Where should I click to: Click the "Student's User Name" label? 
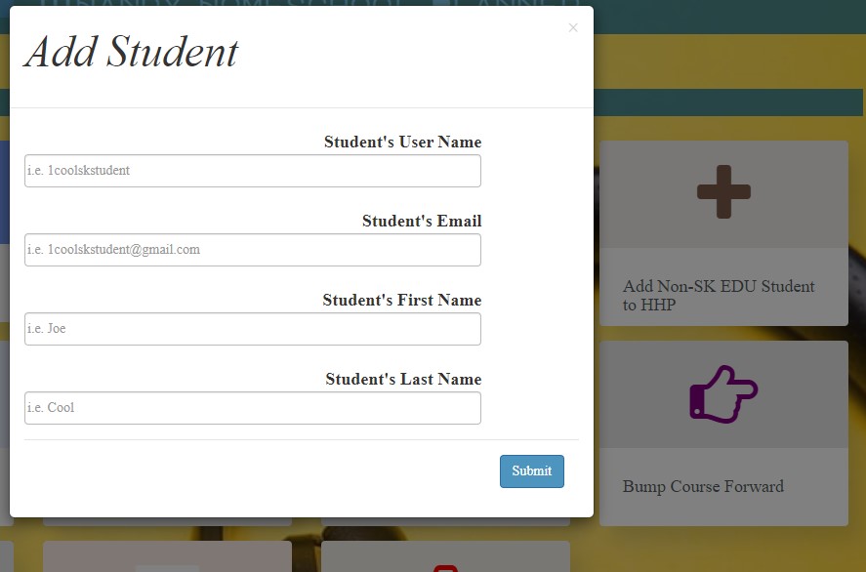[x=402, y=143]
